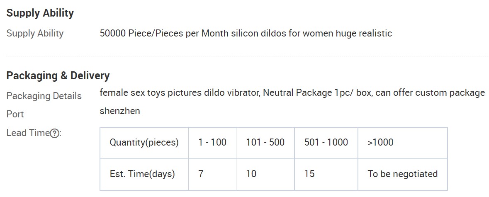The image size is (489, 197).
Task: Select the 1 - 100 quantity cell
Action: coord(212,143)
